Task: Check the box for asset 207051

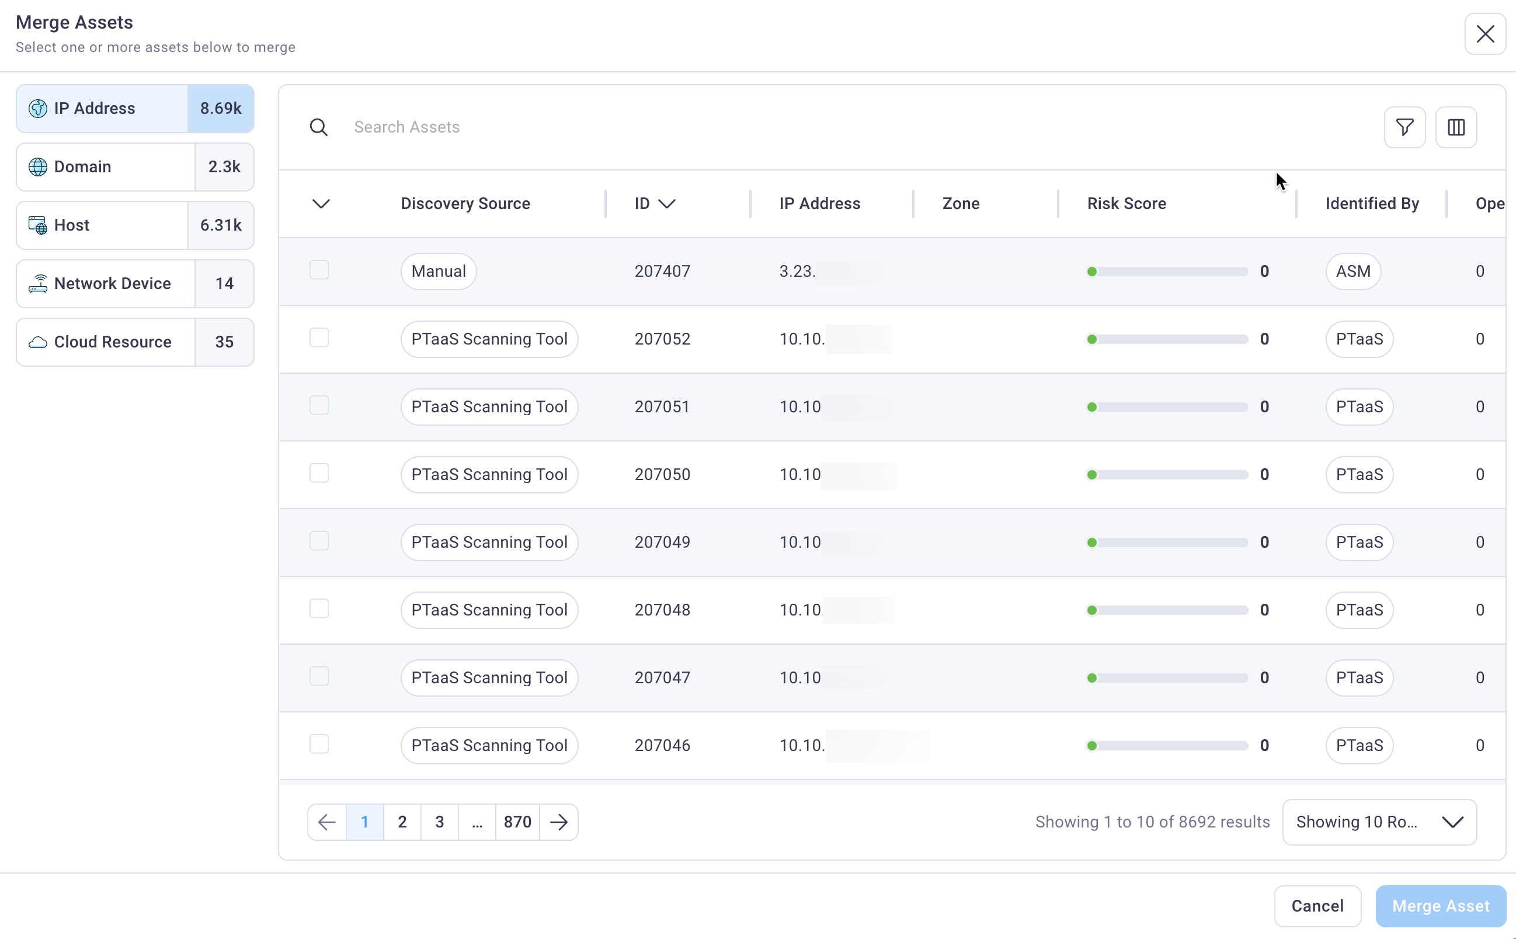Action: 319,405
